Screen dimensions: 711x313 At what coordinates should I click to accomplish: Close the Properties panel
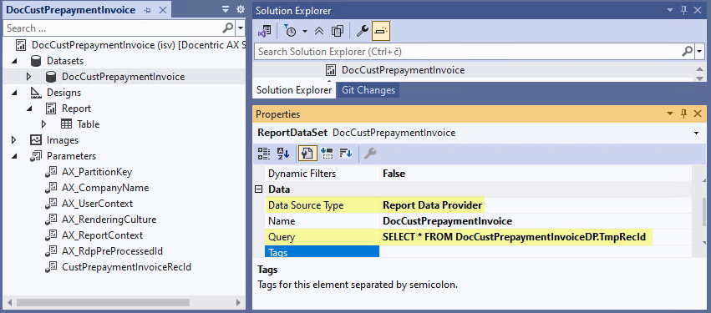tap(698, 114)
